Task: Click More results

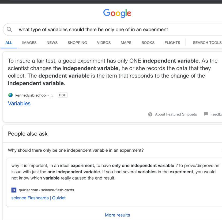Action: [117, 215]
